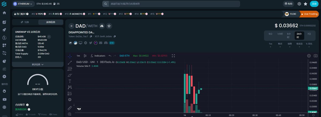Add DAD/WETH to favorites with star icon

[109, 26]
